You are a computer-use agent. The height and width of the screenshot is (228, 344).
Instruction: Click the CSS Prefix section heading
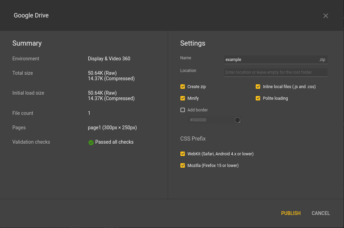point(193,139)
